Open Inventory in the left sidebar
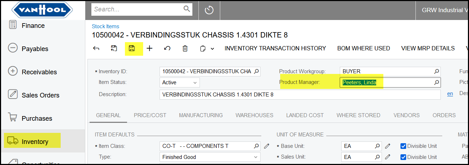Screen dimensions: 469x165 [x=35, y=142]
